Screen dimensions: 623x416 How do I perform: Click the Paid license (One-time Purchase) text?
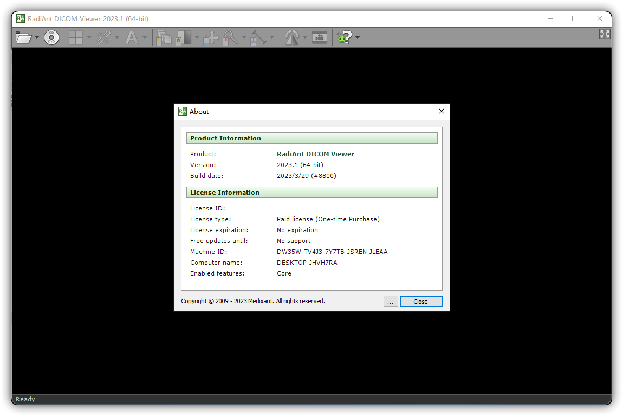click(328, 219)
